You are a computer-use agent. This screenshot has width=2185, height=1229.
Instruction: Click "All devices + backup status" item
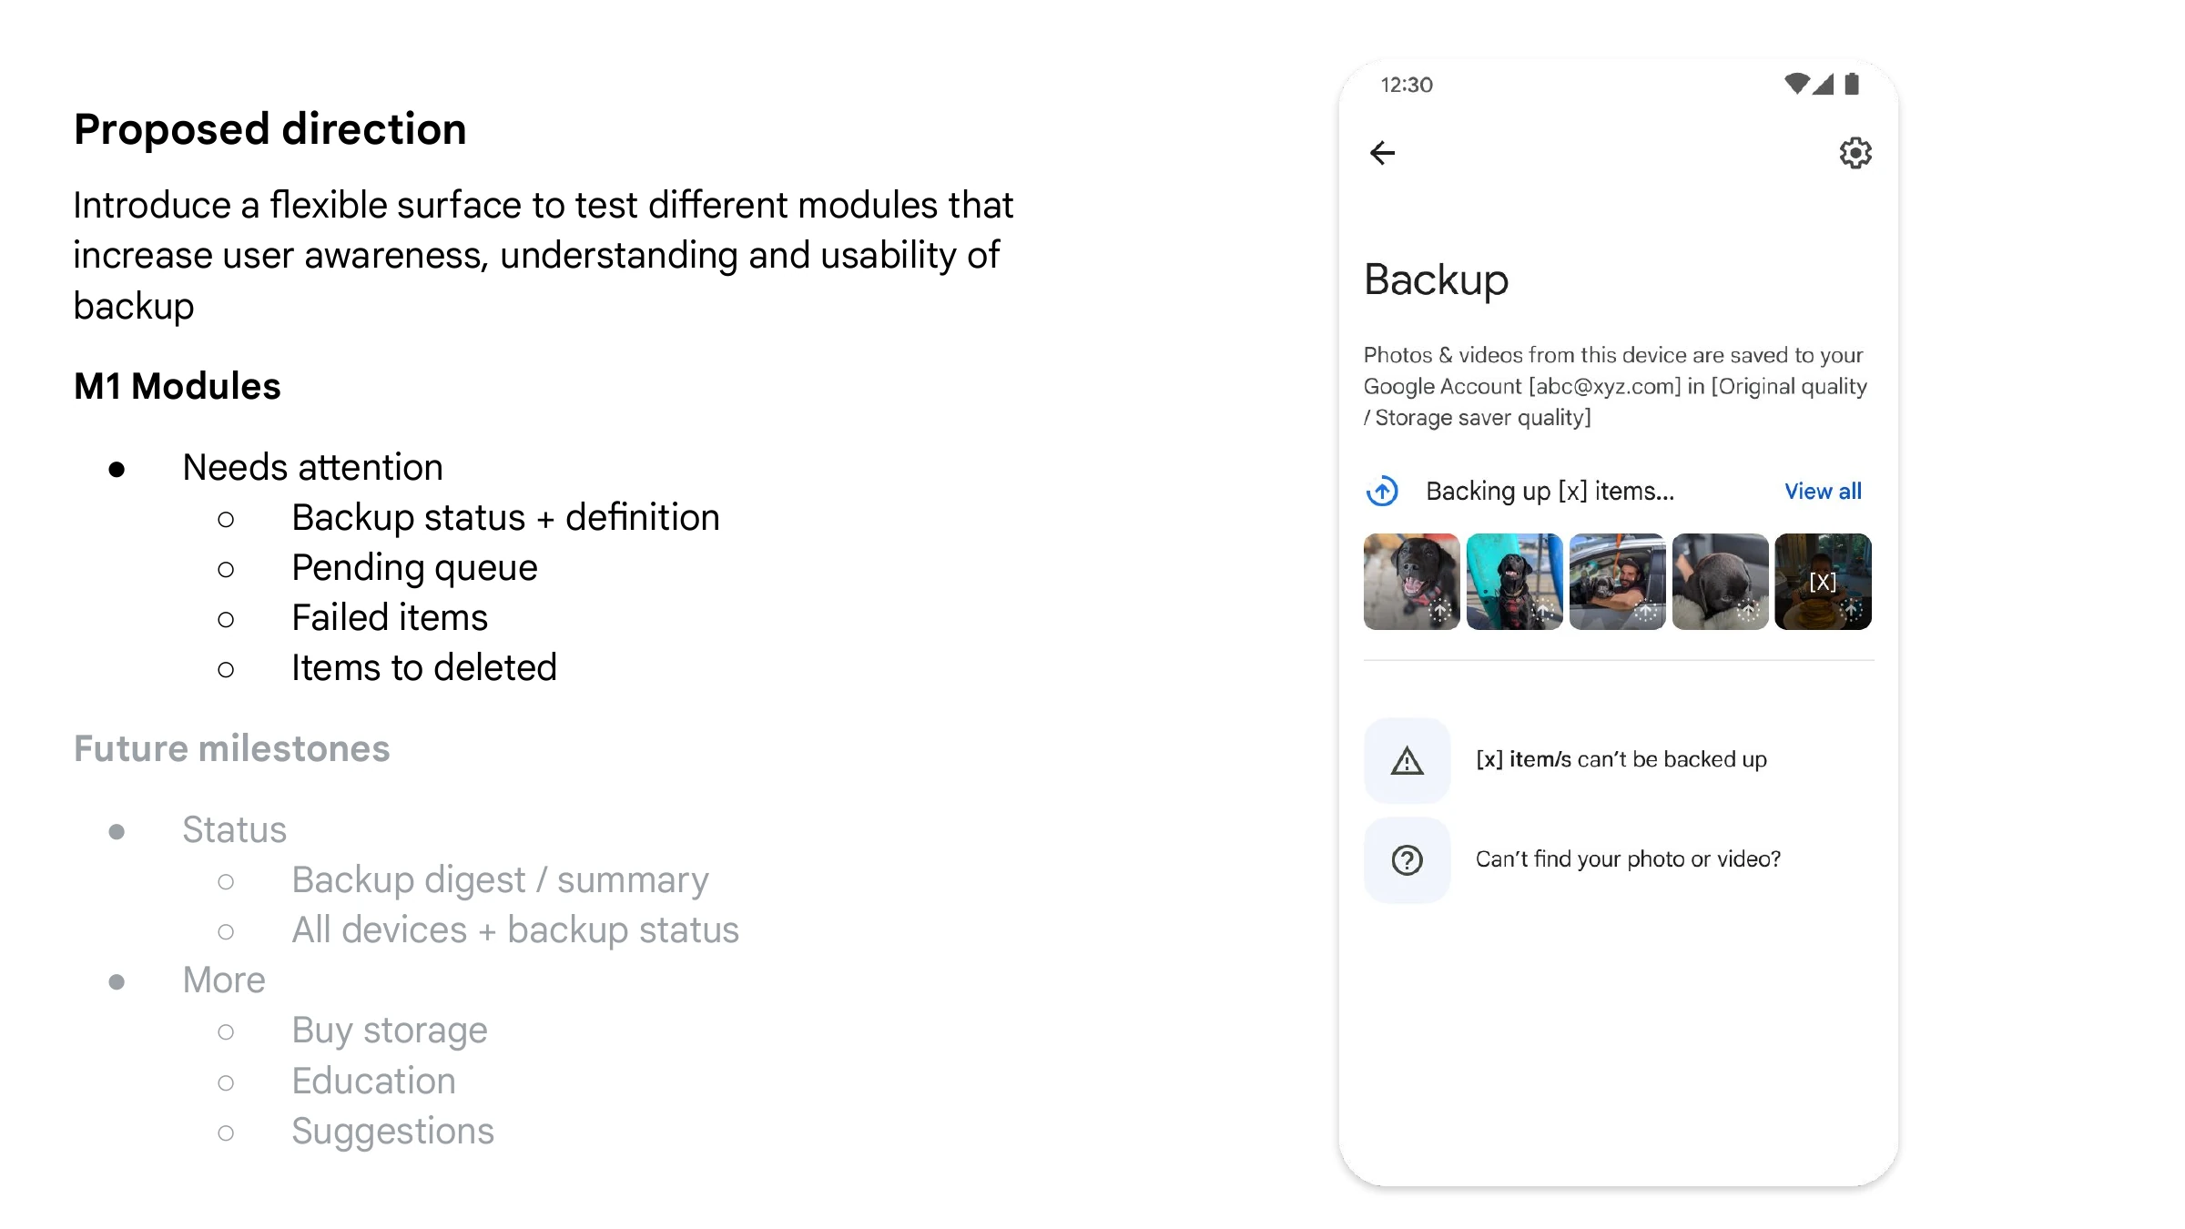pos(515,930)
